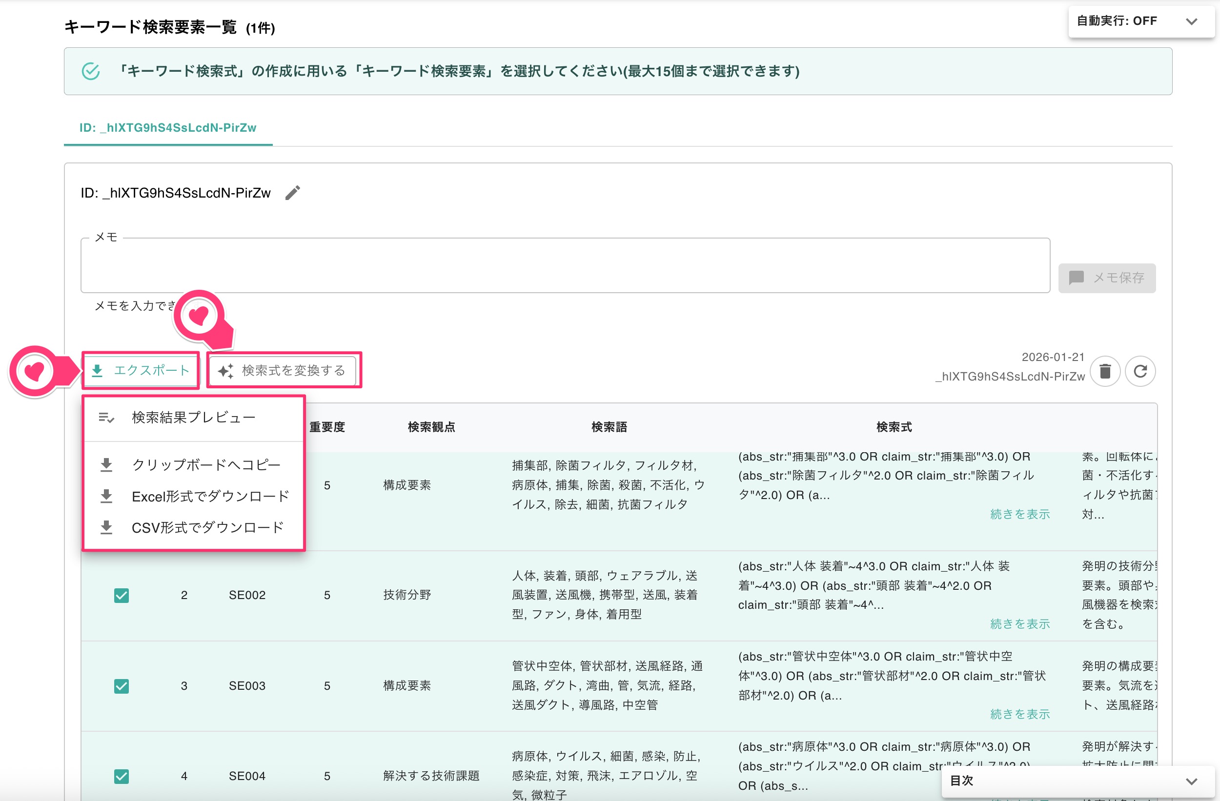Image resolution: width=1220 pixels, height=801 pixels.
Task: Switch to the ID: _hIXTG9hS4SsLcdN-PirZw tab
Action: point(167,128)
